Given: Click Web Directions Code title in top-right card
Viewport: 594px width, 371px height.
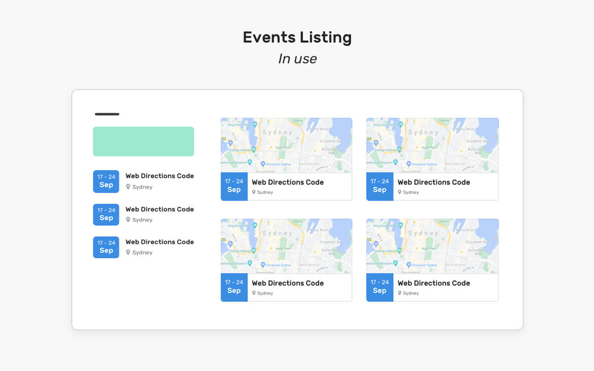Looking at the screenshot, I should (434, 183).
